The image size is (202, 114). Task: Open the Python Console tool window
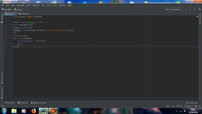(x=39, y=103)
